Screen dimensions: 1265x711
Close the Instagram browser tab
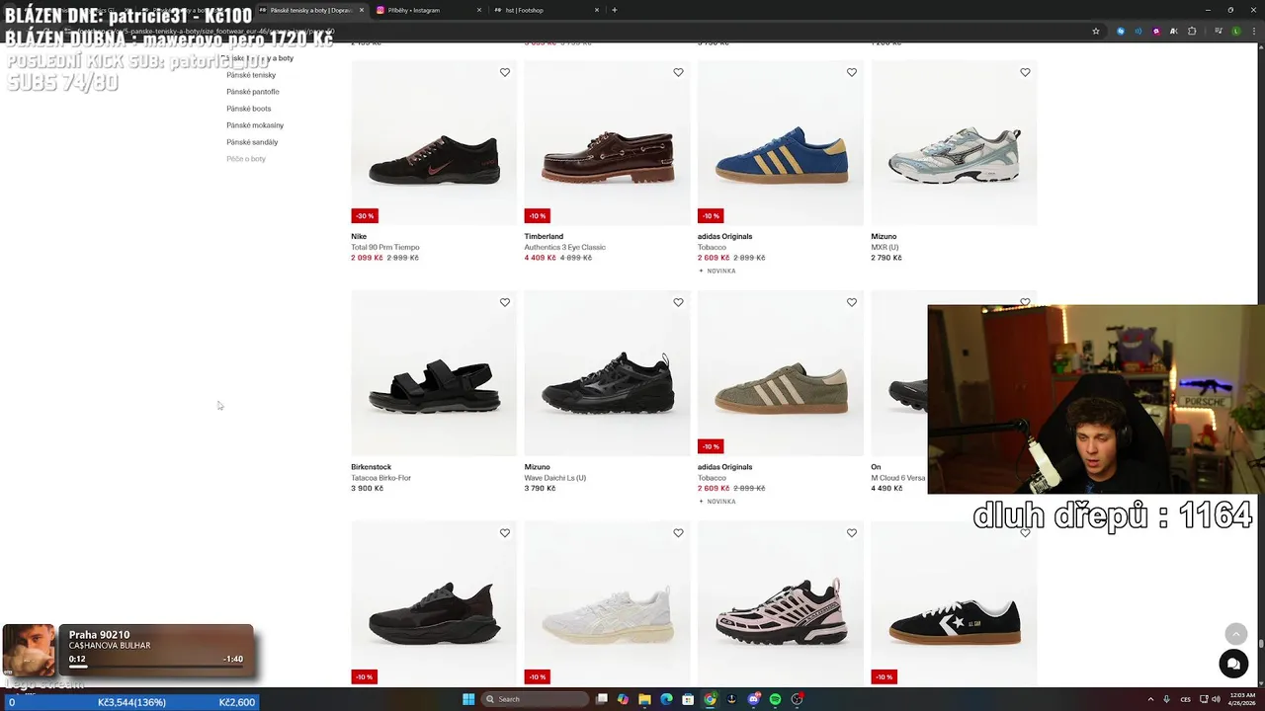479,10
